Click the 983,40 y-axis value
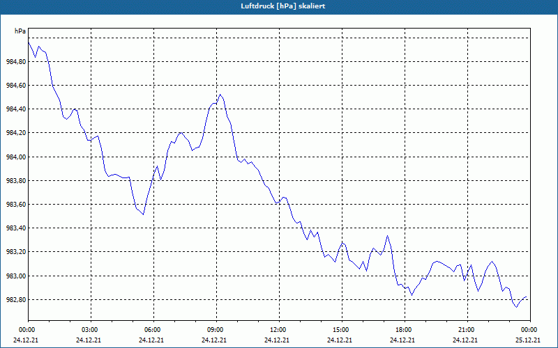Image resolution: width=558 pixels, height=348 pixels. [x=16, y=228]
